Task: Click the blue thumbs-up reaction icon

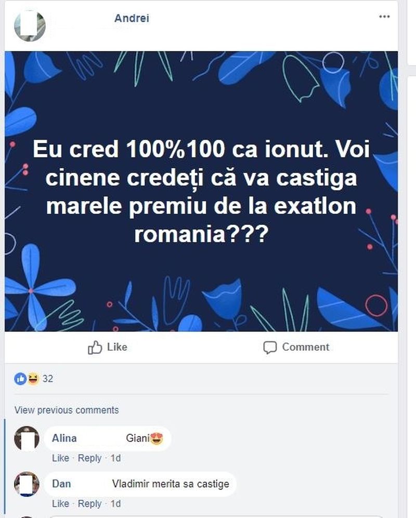Action: 20,379
